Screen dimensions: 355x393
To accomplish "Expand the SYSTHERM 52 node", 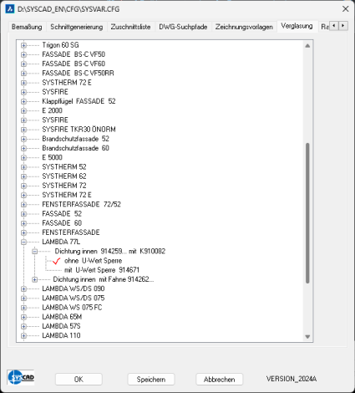I will pos(23,167).
